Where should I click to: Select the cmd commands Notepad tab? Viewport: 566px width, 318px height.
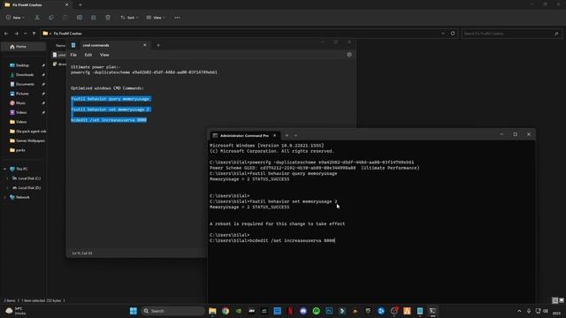pos(104,45)
